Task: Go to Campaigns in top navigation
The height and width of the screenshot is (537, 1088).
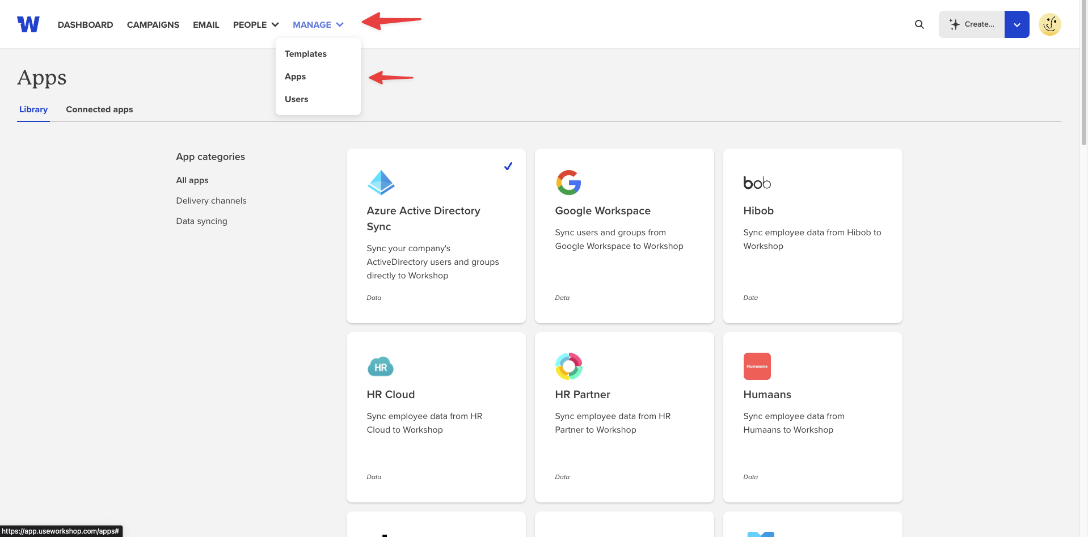Action: click(x=153, y=25)
